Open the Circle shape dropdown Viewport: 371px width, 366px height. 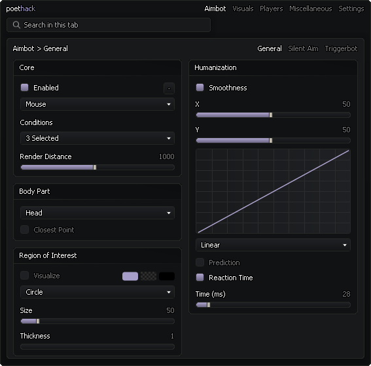coord(97,292)
